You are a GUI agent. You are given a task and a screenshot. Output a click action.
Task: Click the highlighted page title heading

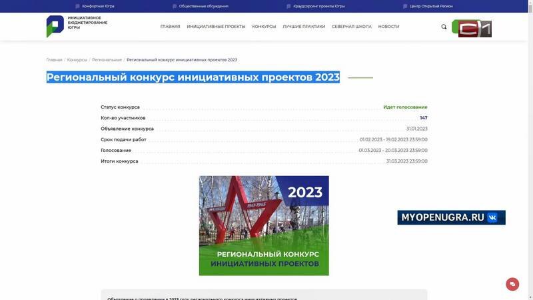pyautogui.click(x=193, y=77)
